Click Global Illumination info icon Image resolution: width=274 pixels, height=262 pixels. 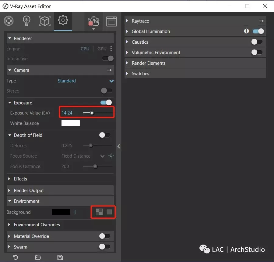point(246,31)
